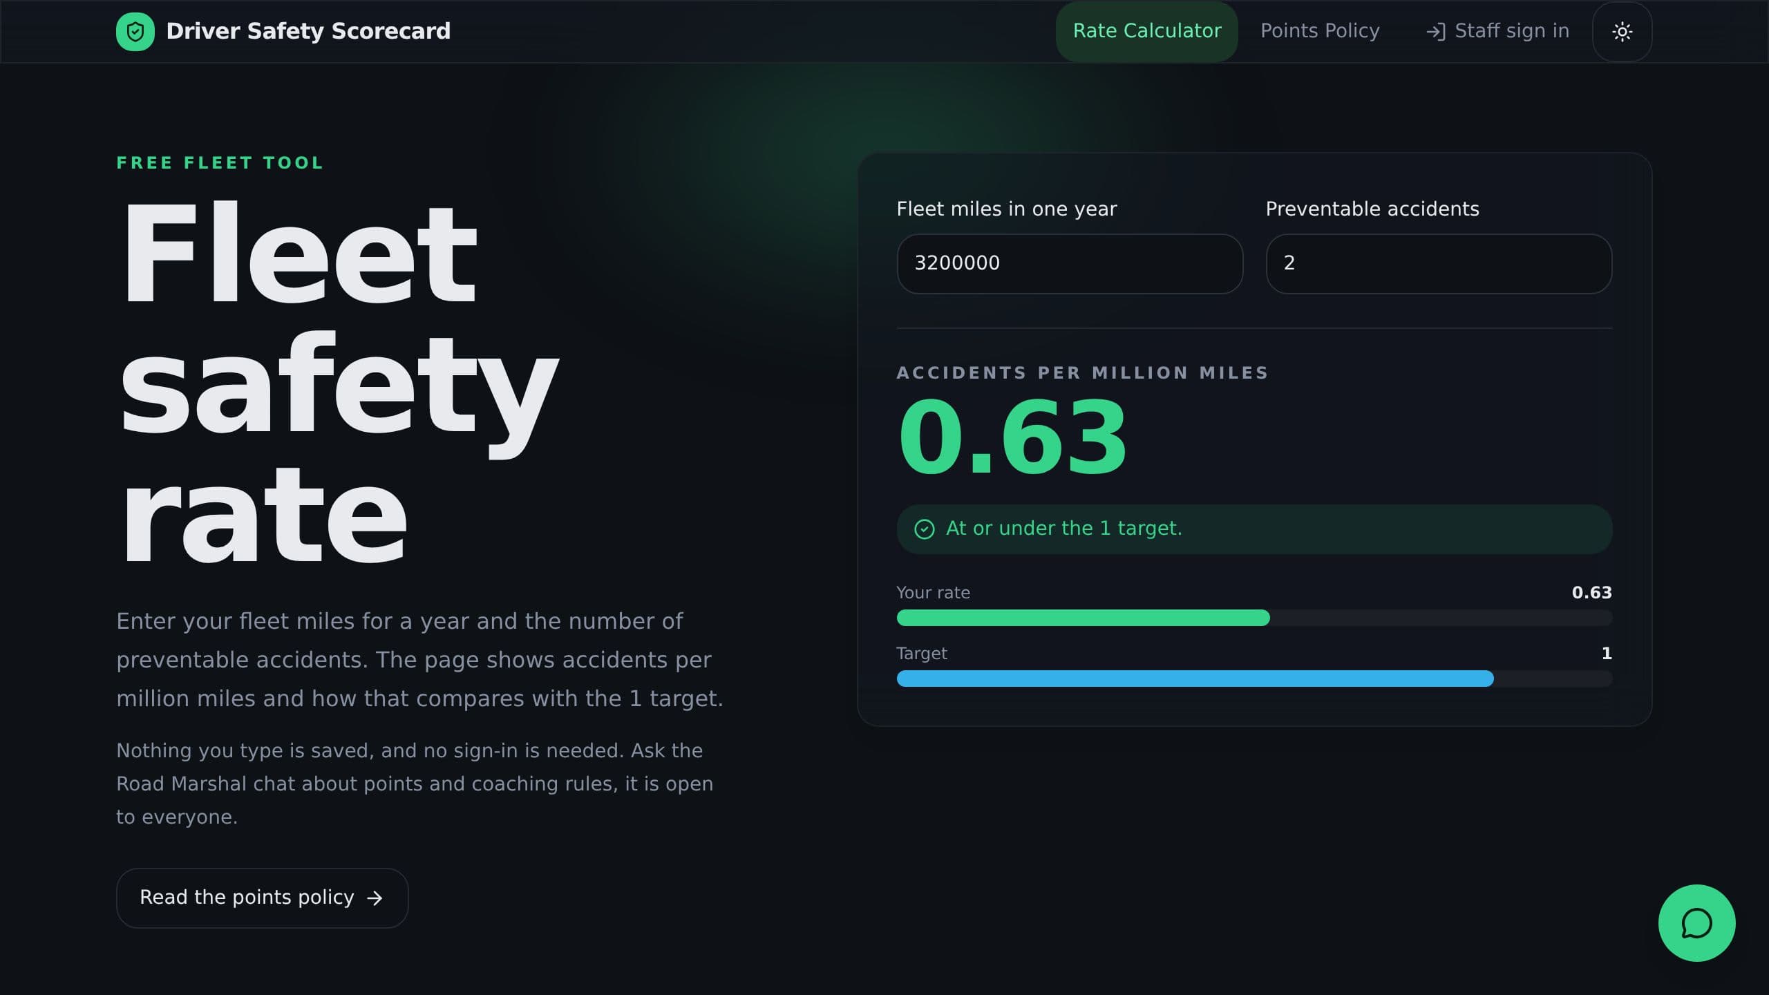Click the large 0.63 rate value
1769x995 pixels.
(x=1012, y=437)
